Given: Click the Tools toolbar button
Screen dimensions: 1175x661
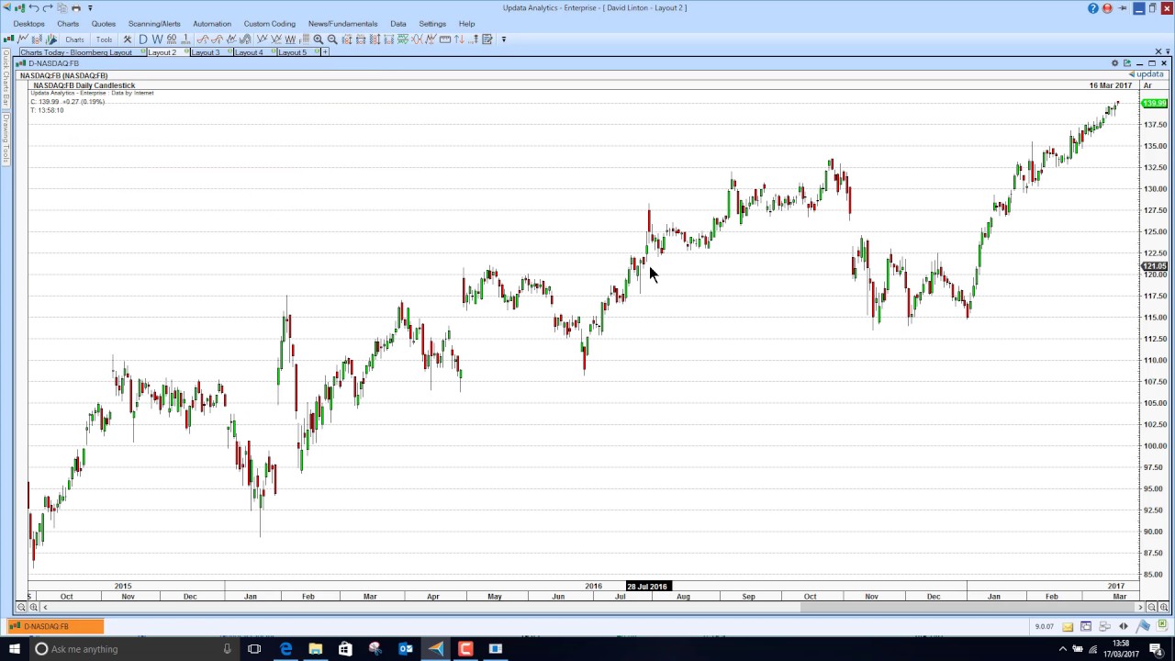Looking at the screenshot, I should (104, 39).
